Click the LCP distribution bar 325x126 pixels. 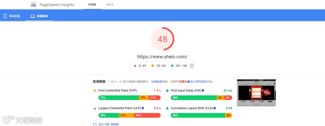click(129, 115)
